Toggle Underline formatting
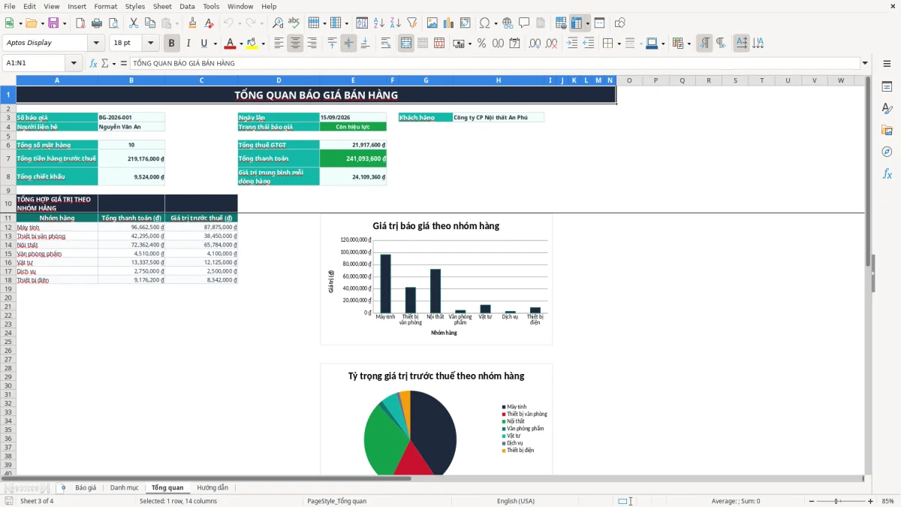The height and width of the screenshot is (507, 901). (x=203, y=43)
